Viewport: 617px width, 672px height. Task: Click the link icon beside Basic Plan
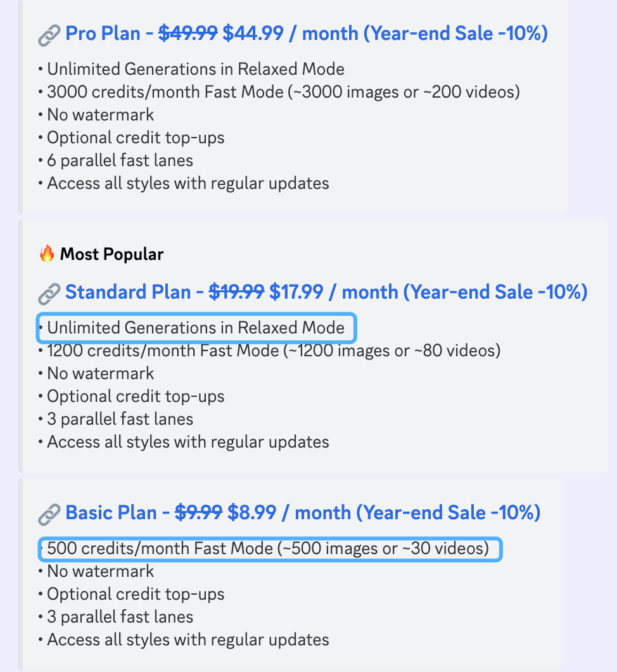(49, 514)
